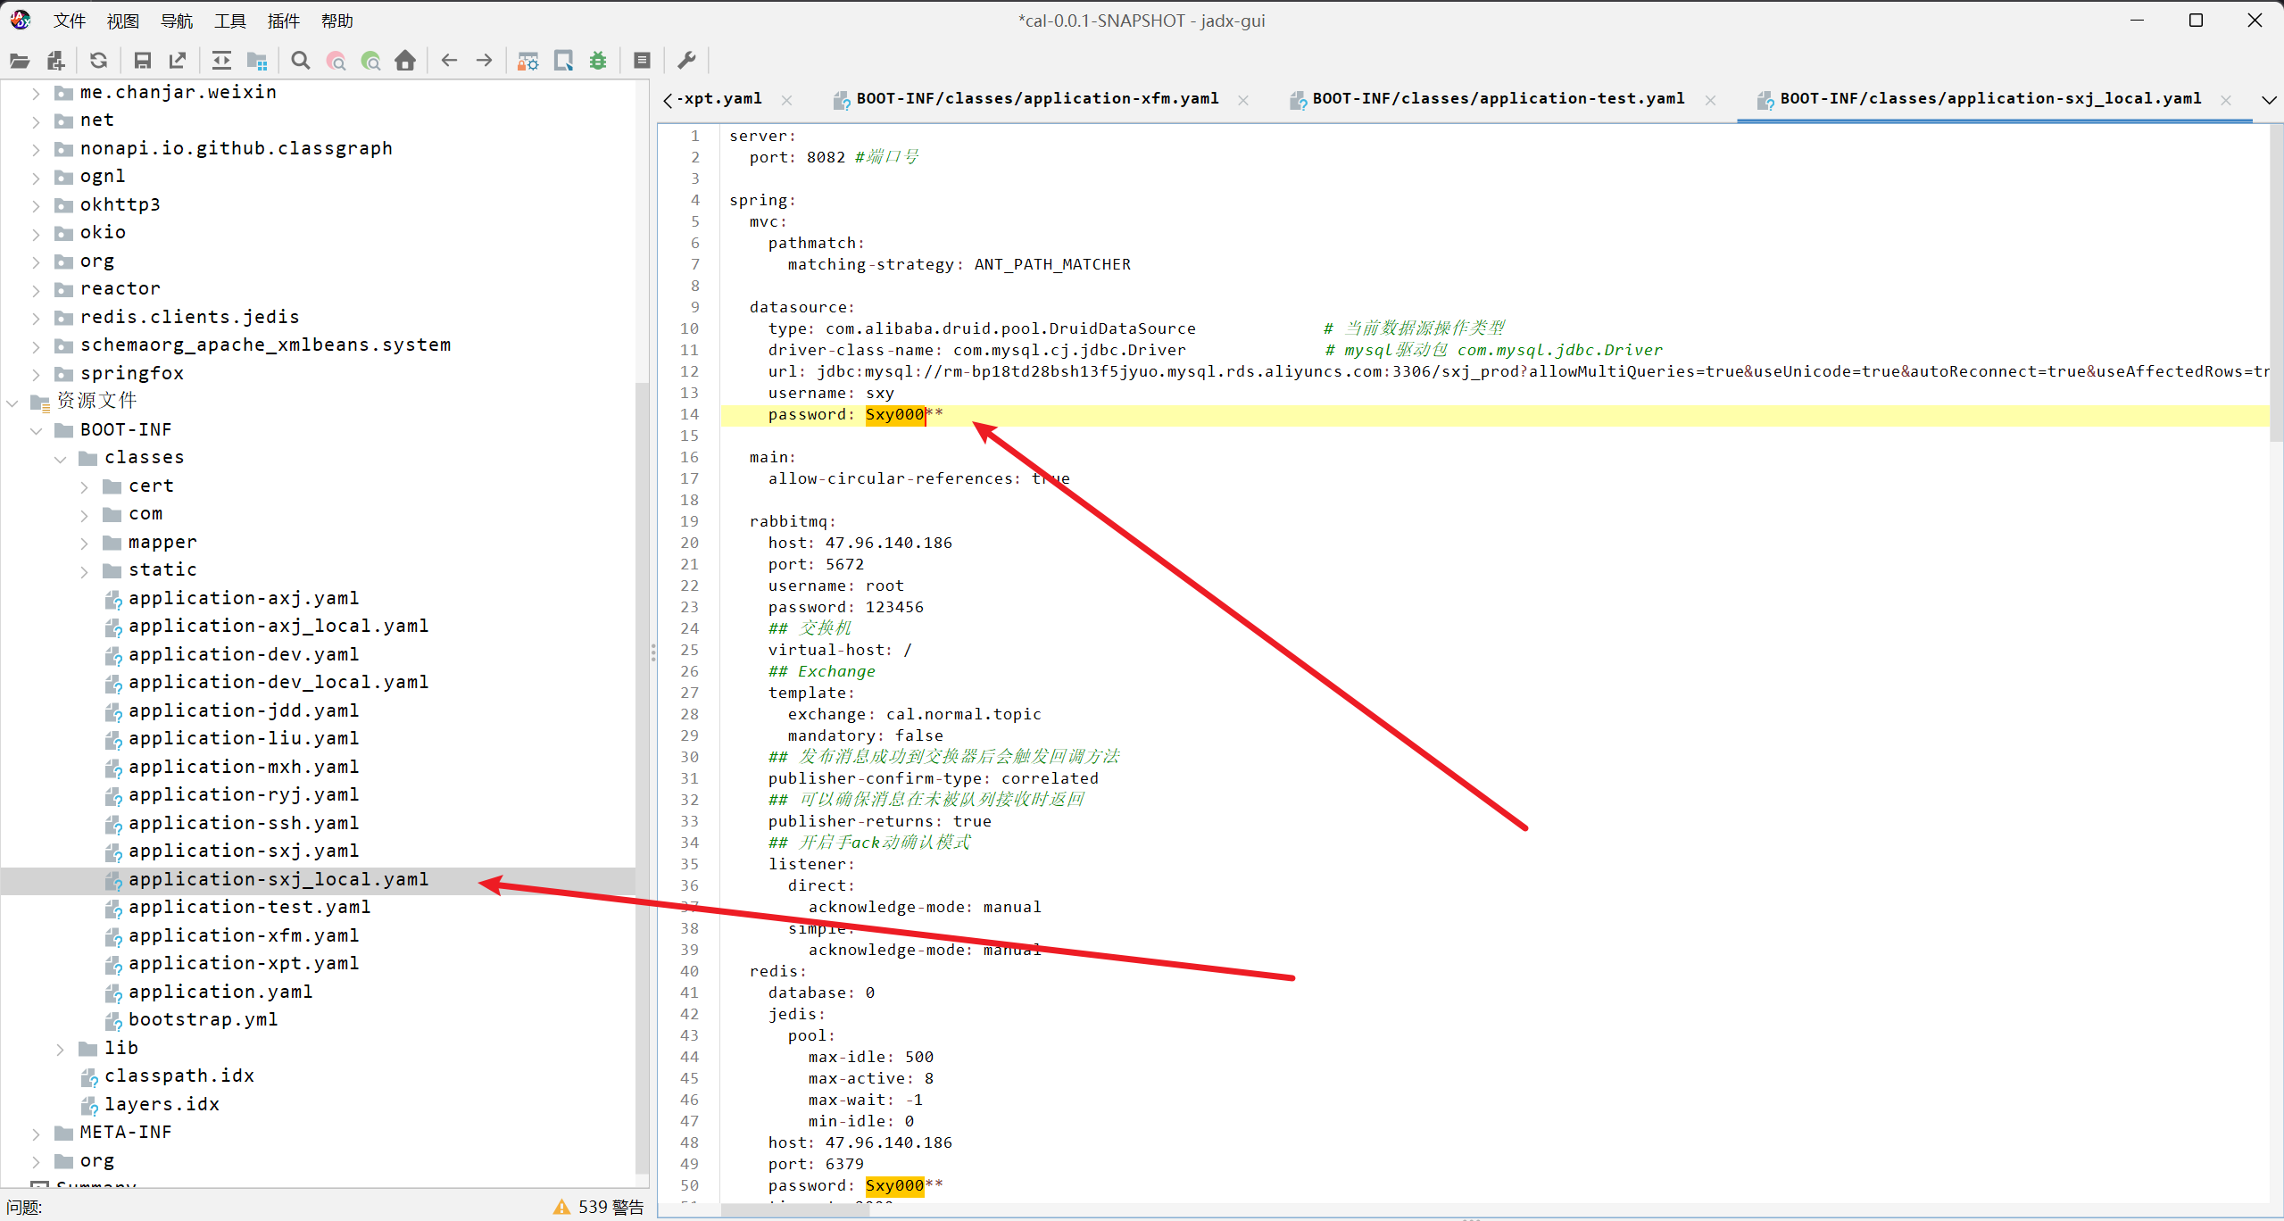Switch to the application-test.yaml tab

(x=1497, y=99)
